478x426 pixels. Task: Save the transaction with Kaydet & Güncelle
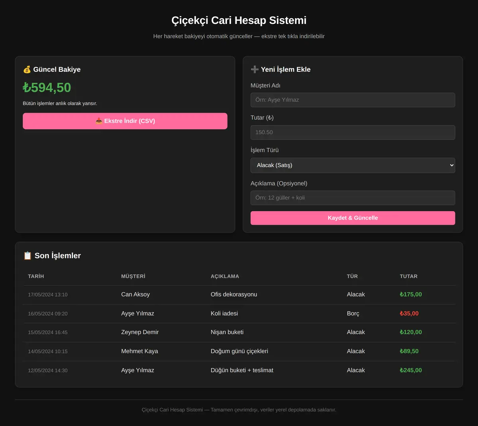353,218
